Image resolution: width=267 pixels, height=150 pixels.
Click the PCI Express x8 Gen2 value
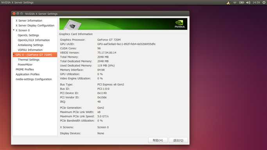pyautogui.click(x=111, y=84)
